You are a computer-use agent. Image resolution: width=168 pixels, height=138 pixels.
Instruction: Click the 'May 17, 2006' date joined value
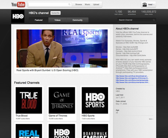coord(121,104)
